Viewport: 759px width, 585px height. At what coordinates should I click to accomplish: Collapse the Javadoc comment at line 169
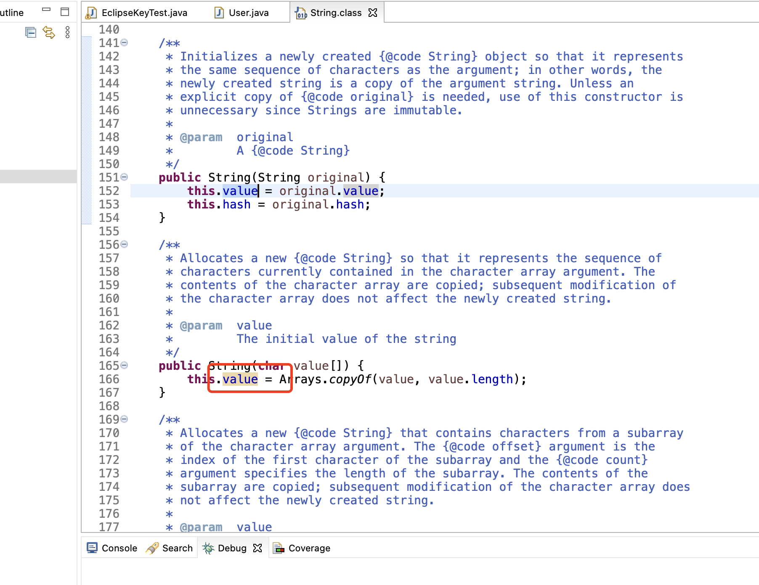click(125, 419)
